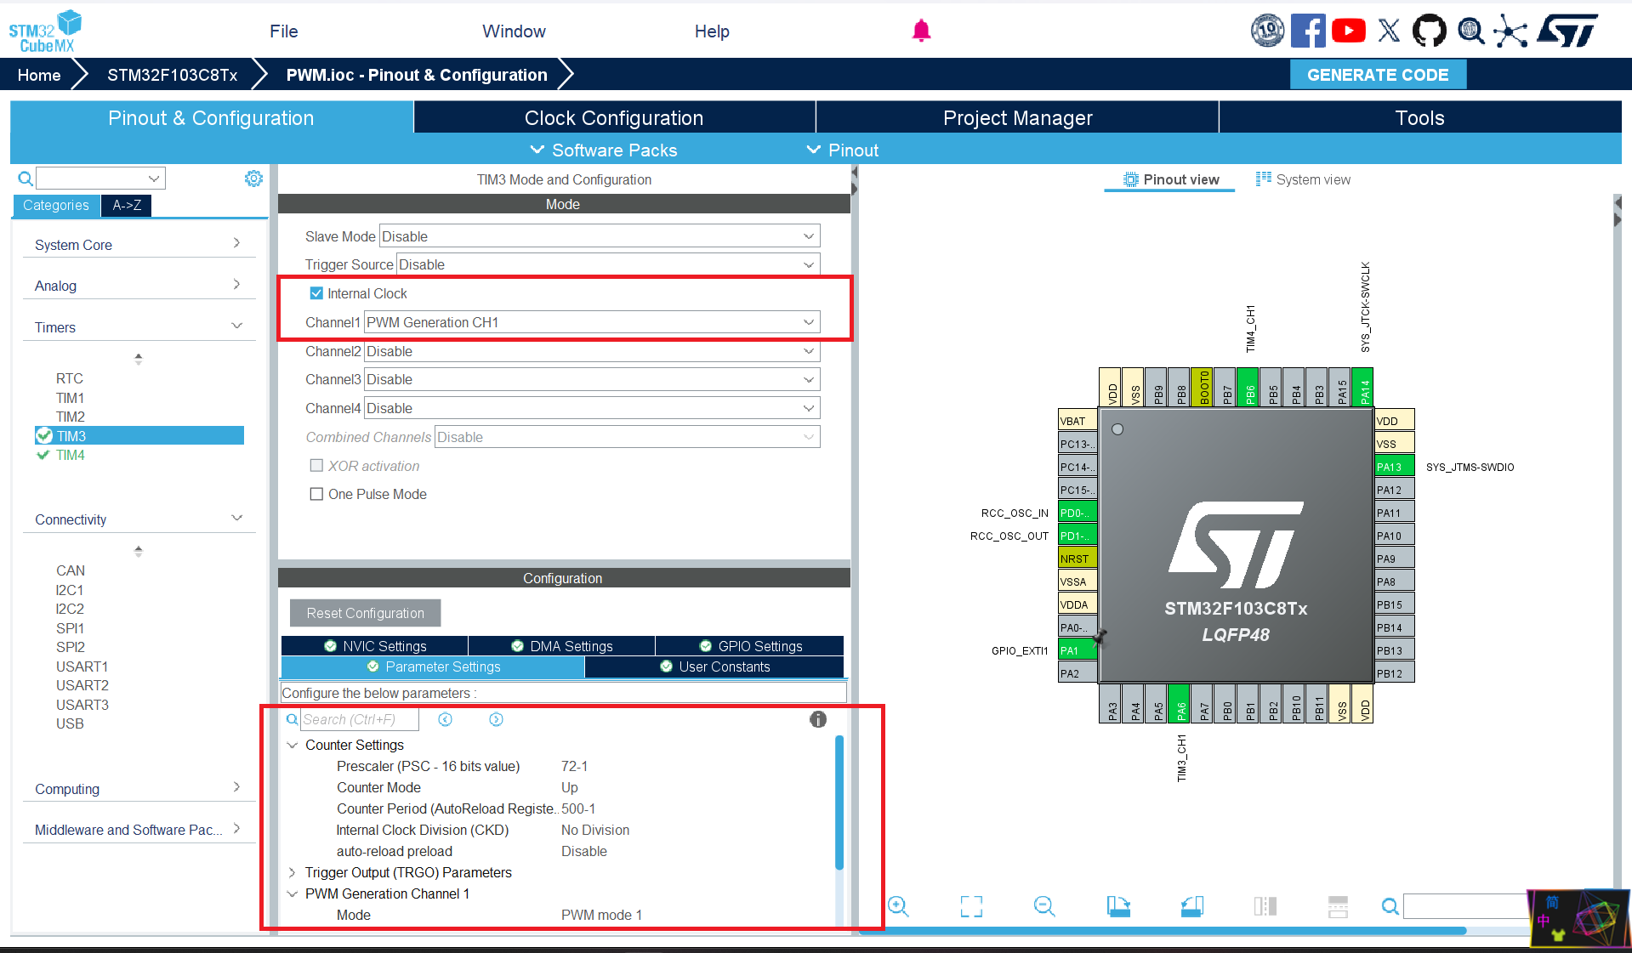Image resolution: width=1632 pixels, height=953 pixels.
Task: Switch to the A->Z list tab
Action: click(x=127, y=205)
